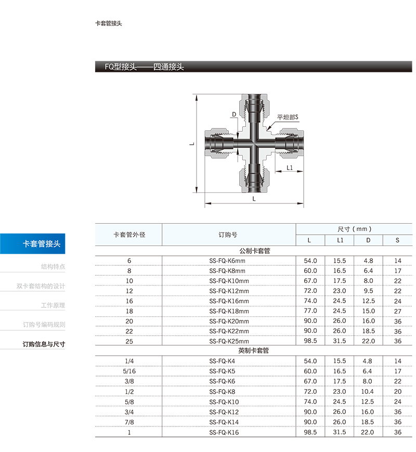The width and height of the screenshot is (416, 452).
Task: Select order number SS-FQ-K20mm
Action: pyautogui.click(x=229, y=321)
